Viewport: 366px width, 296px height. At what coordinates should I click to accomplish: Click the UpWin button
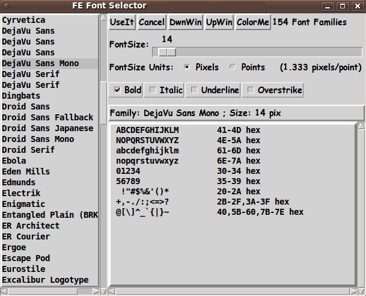coord(219,22)
